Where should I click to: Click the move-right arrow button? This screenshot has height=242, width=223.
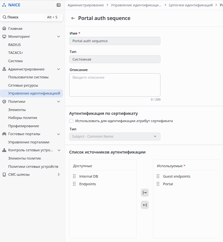tap(145, 193)
